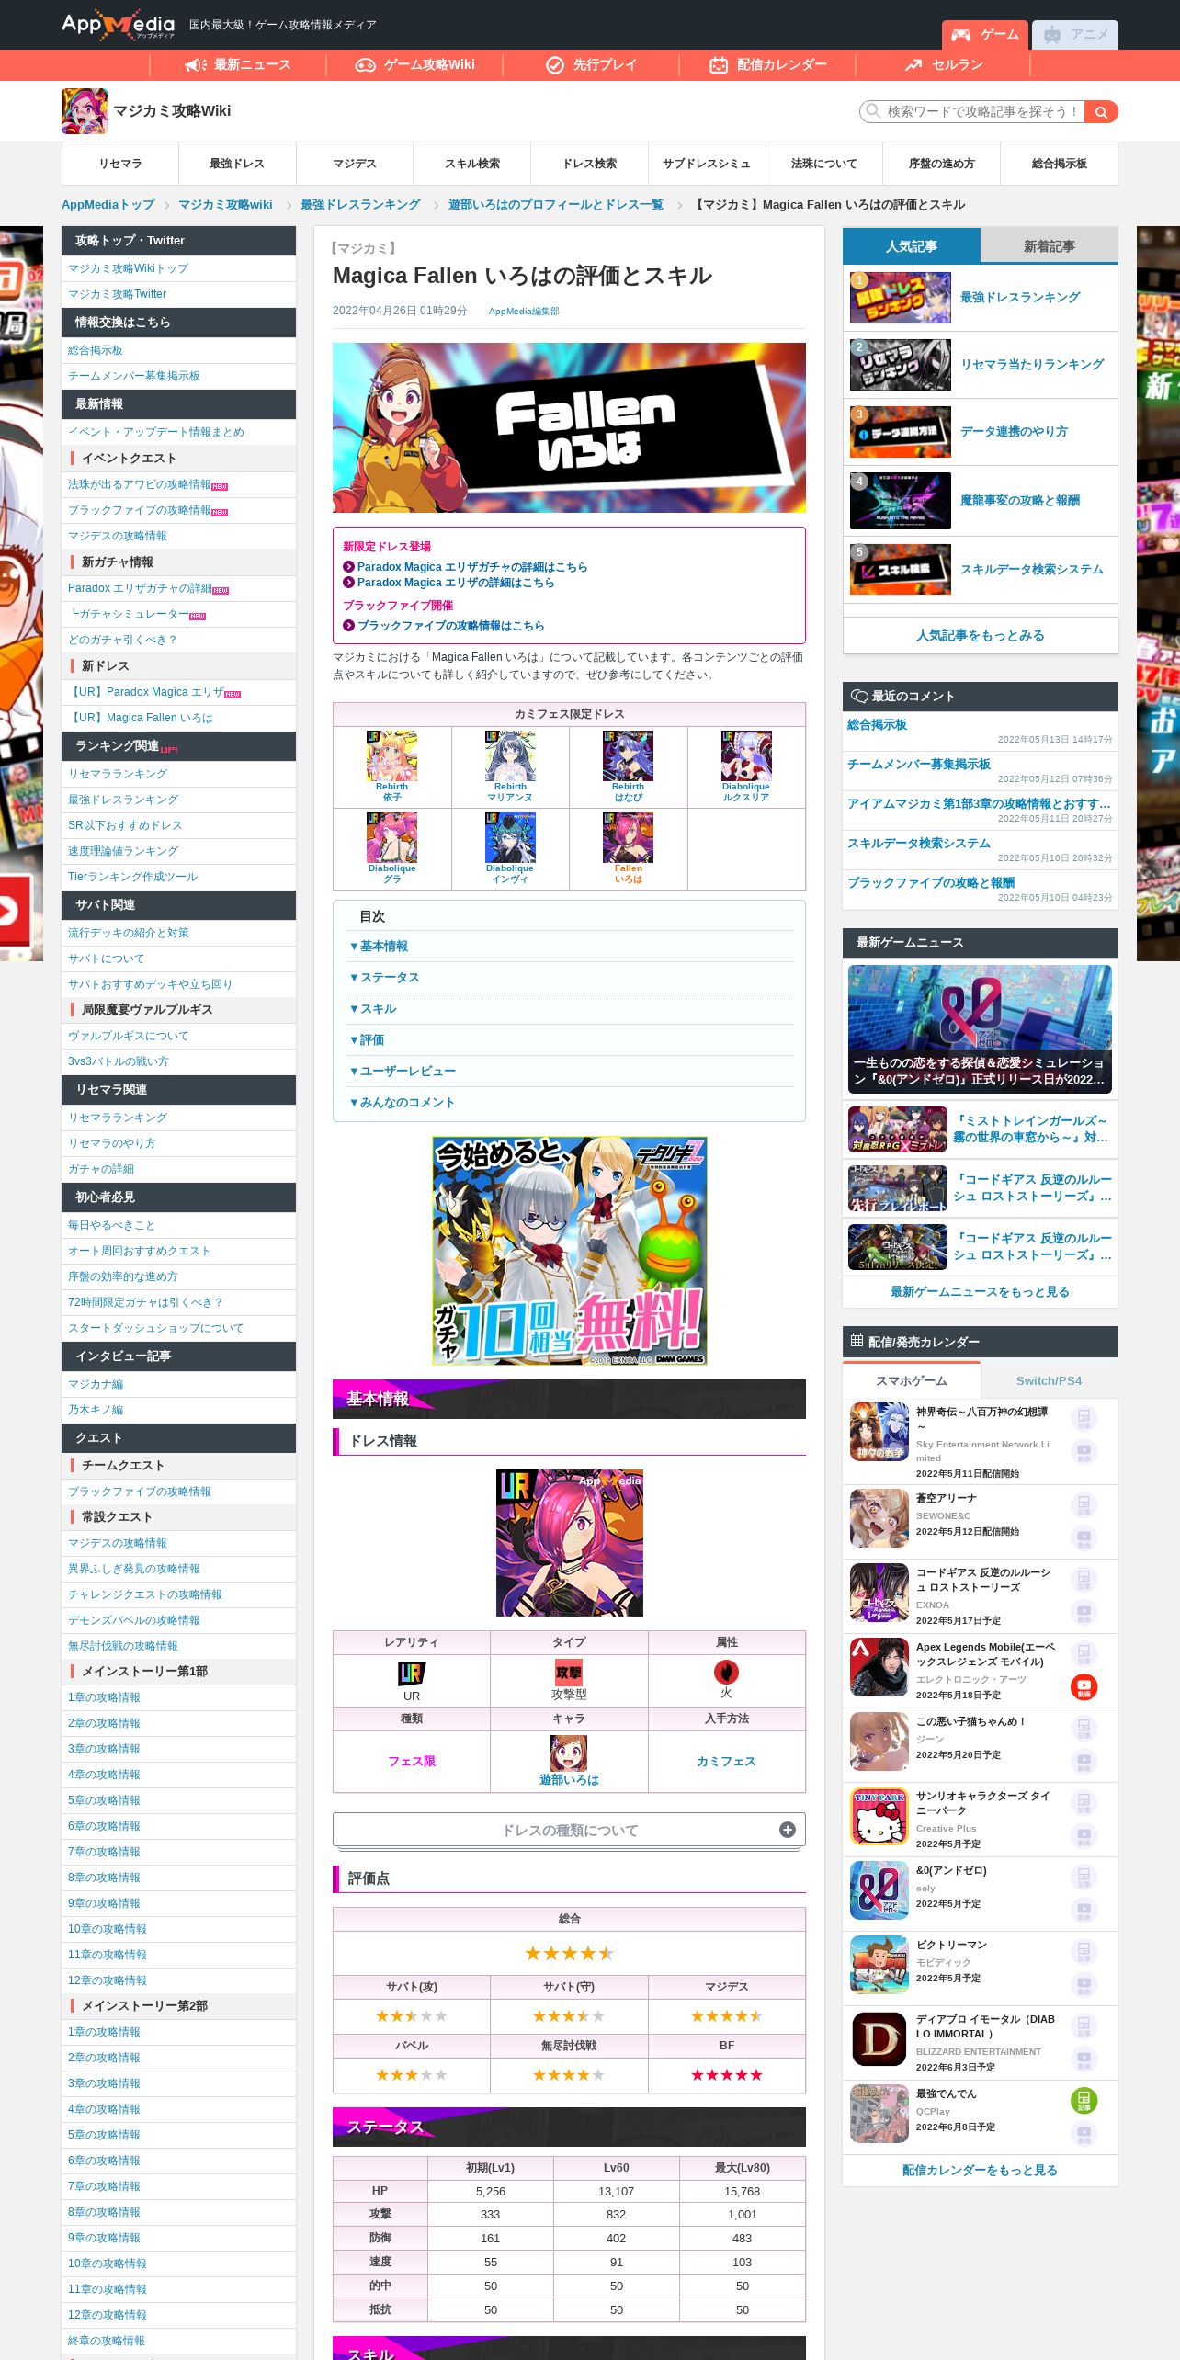Click the カミフェス acquisition link

pos(726,1761)
